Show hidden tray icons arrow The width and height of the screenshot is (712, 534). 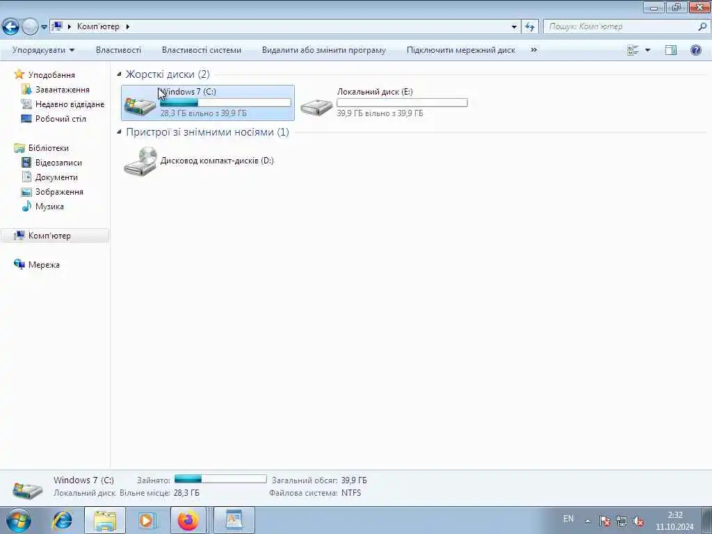(588, 521)
